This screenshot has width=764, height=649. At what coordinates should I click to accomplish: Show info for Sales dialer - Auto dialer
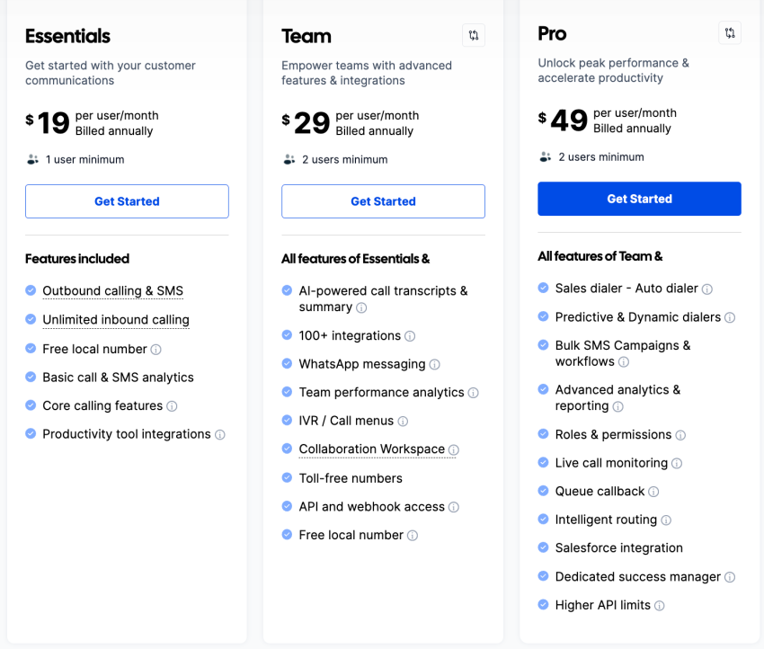707,289
